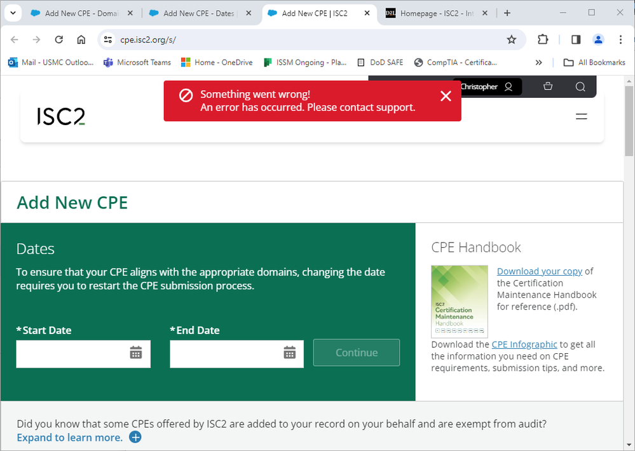This screenshot has width=635, height=451.
Task: Dismiss the 'Something went wrong' error banner
Action: 446,96
